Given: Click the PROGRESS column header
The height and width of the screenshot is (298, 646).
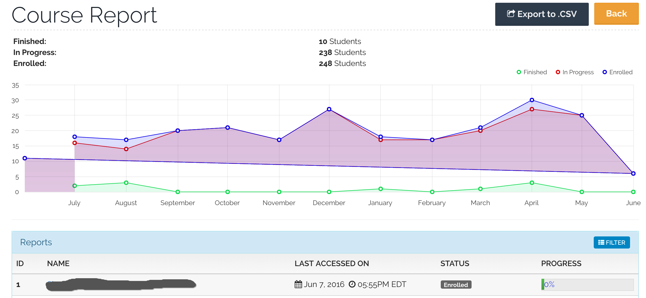Looking at the screenshot, I should click(561, 263).
